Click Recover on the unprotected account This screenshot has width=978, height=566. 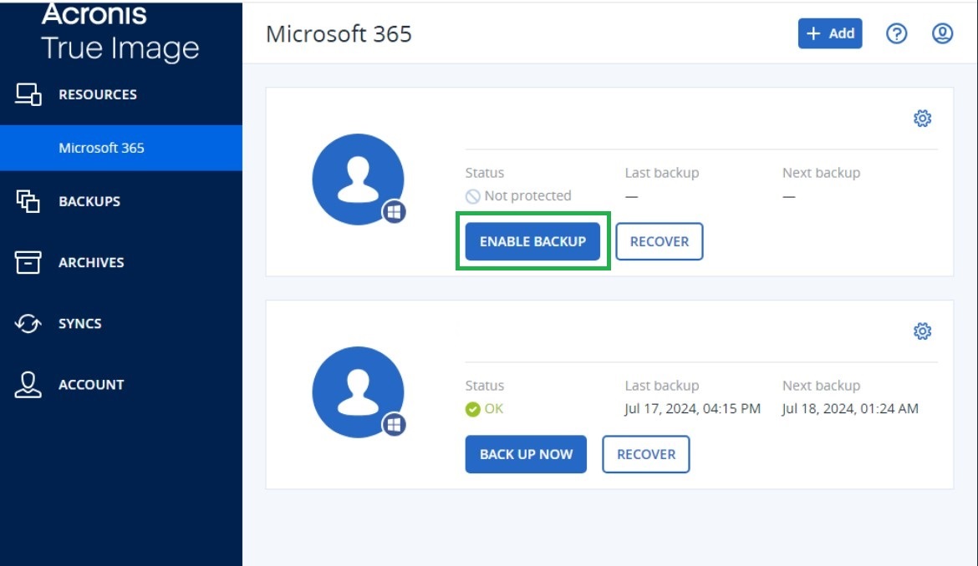660,241
